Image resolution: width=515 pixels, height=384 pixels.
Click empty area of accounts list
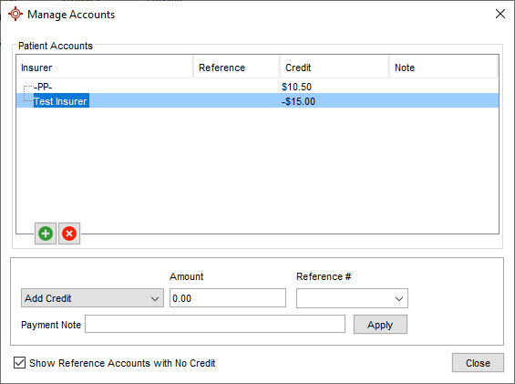257,164
